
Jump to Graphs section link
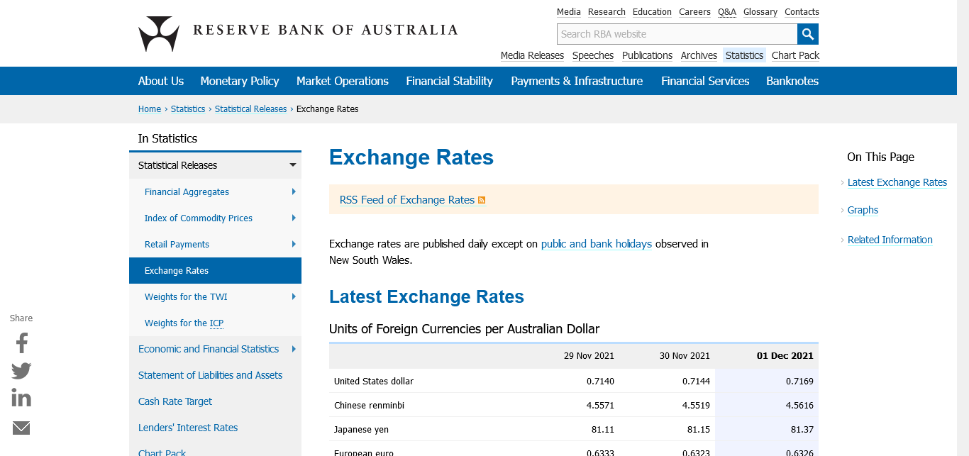tap(863, 210)
